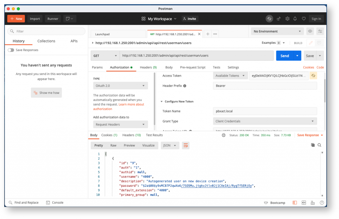Collapse the Configure New Token section
Screen dimensions: 339x219
(162, 102)
